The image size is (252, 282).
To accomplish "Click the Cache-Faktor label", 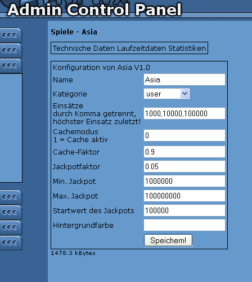I will point(76,152).
